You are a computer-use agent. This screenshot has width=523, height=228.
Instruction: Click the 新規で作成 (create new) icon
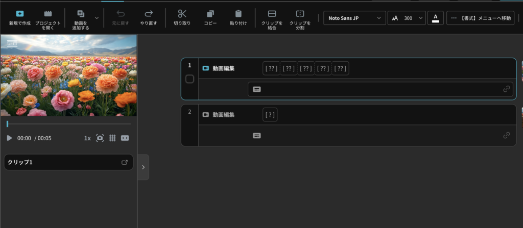click(20, 14)
